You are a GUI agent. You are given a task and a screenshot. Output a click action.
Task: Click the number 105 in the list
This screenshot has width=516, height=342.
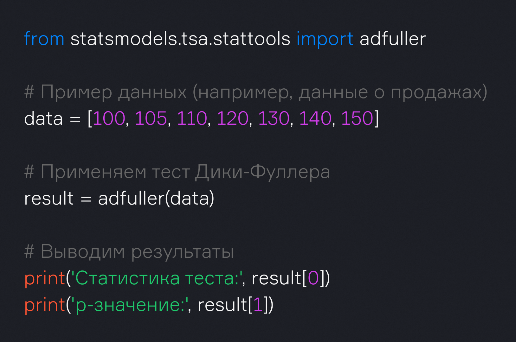[x=151, y=119]
